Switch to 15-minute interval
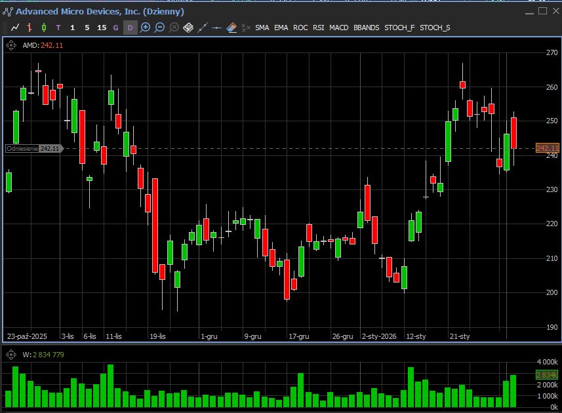This screenshot has height=413, width=562. (x=102, y=28)
